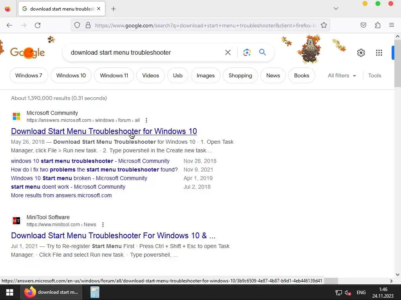Open the taskbar clock and date
The image size is (401, 300).
click(x=383, y=293)
